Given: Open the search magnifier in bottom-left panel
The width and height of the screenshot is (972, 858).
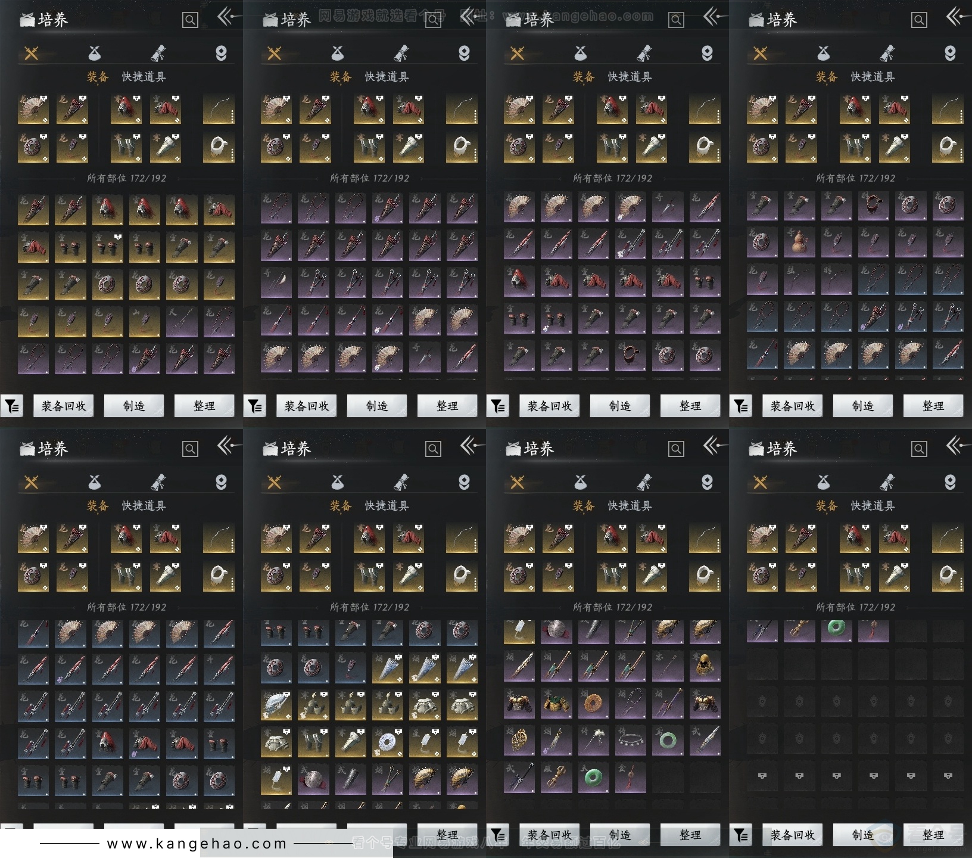Looking at the screenshot, I should coord(190,449).
